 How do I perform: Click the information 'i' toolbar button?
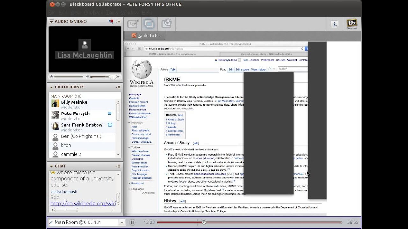coord(334,24)
